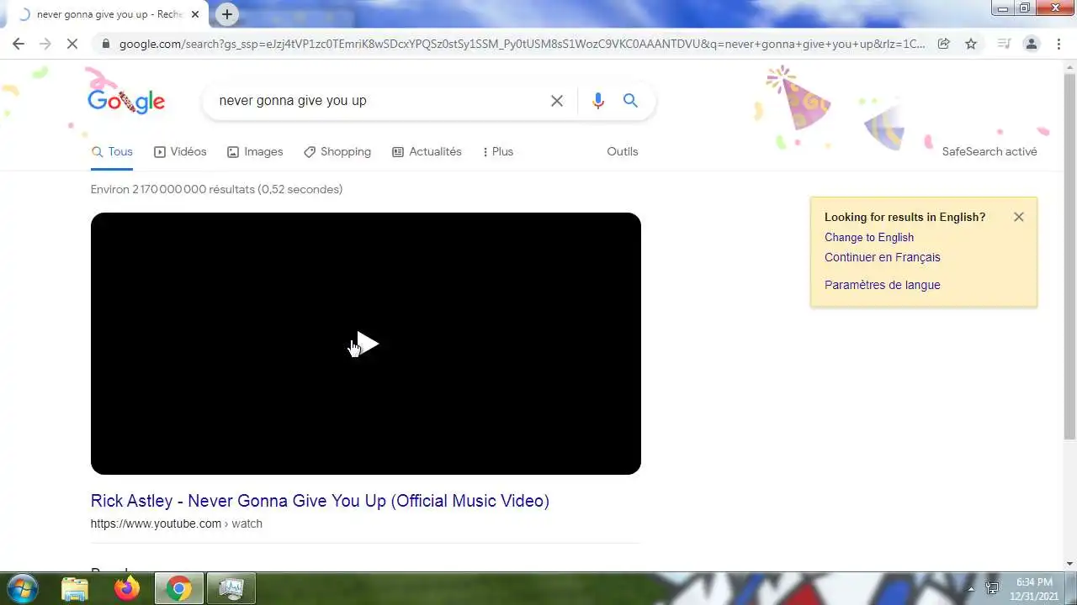The height and width of the screenshot is (605, 1077).
Task: Open the taskbar clock and date
Action: tap(1034, 589)
